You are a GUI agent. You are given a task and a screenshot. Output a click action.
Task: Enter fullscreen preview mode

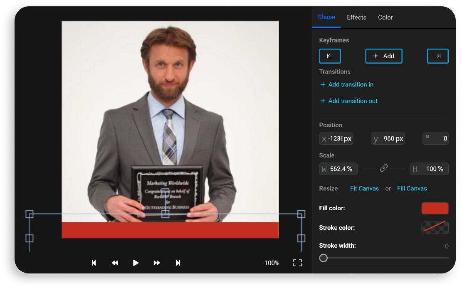[x=297, y=263]
